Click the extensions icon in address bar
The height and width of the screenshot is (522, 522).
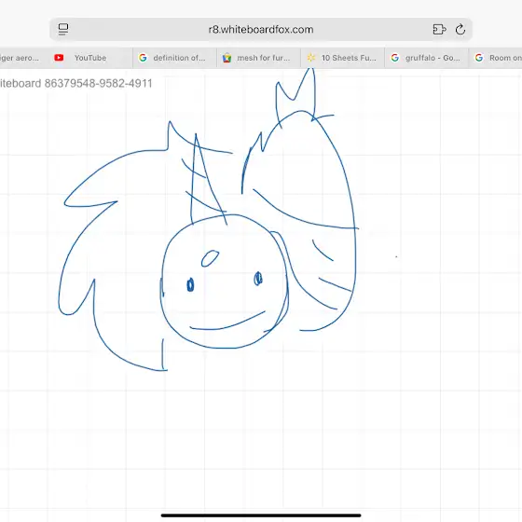(x=439, y=29)
